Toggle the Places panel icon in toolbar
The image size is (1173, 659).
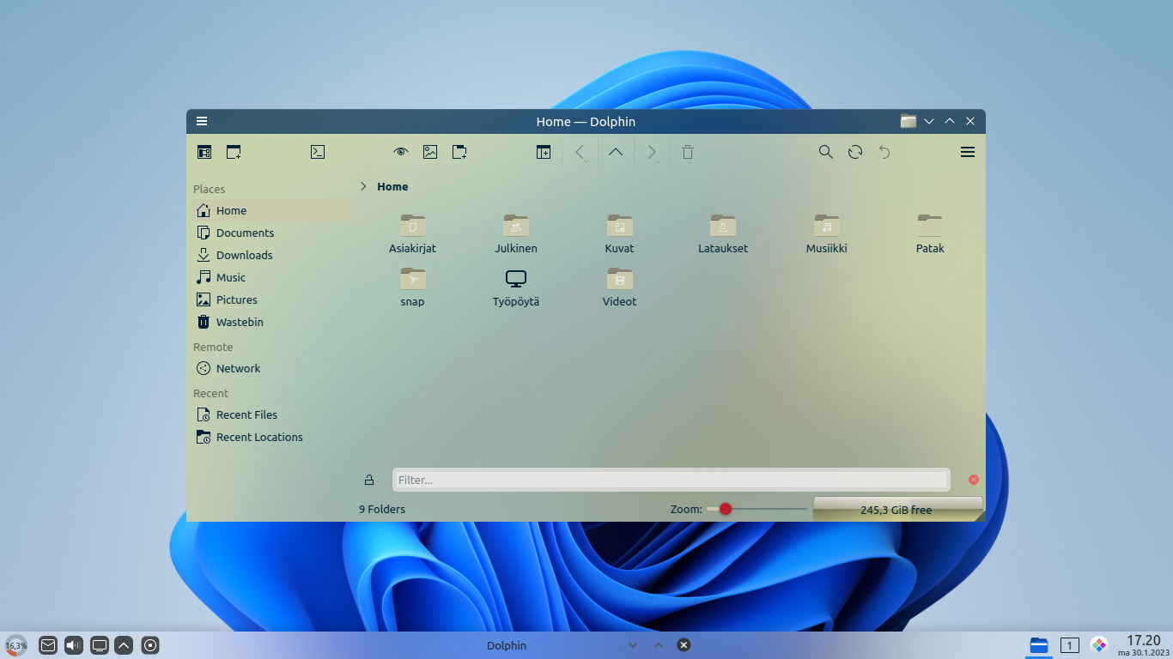[204, 152]
